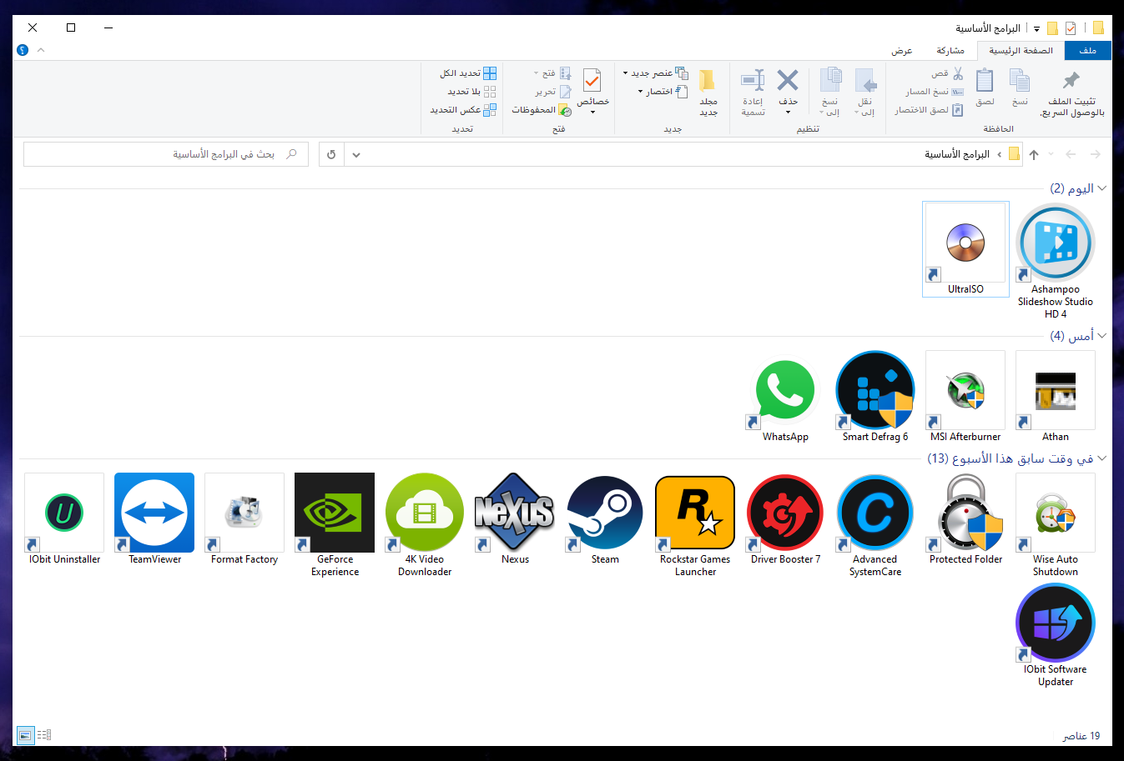
Task: Select the Steam shortcut icon
Action: pos(605,513)
